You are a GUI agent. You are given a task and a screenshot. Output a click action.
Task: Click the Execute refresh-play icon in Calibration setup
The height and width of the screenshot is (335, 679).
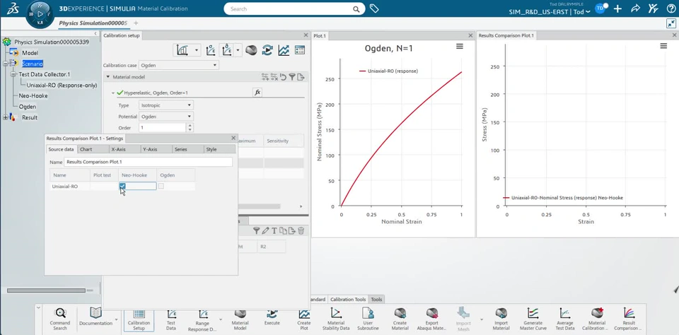[267, 51]
